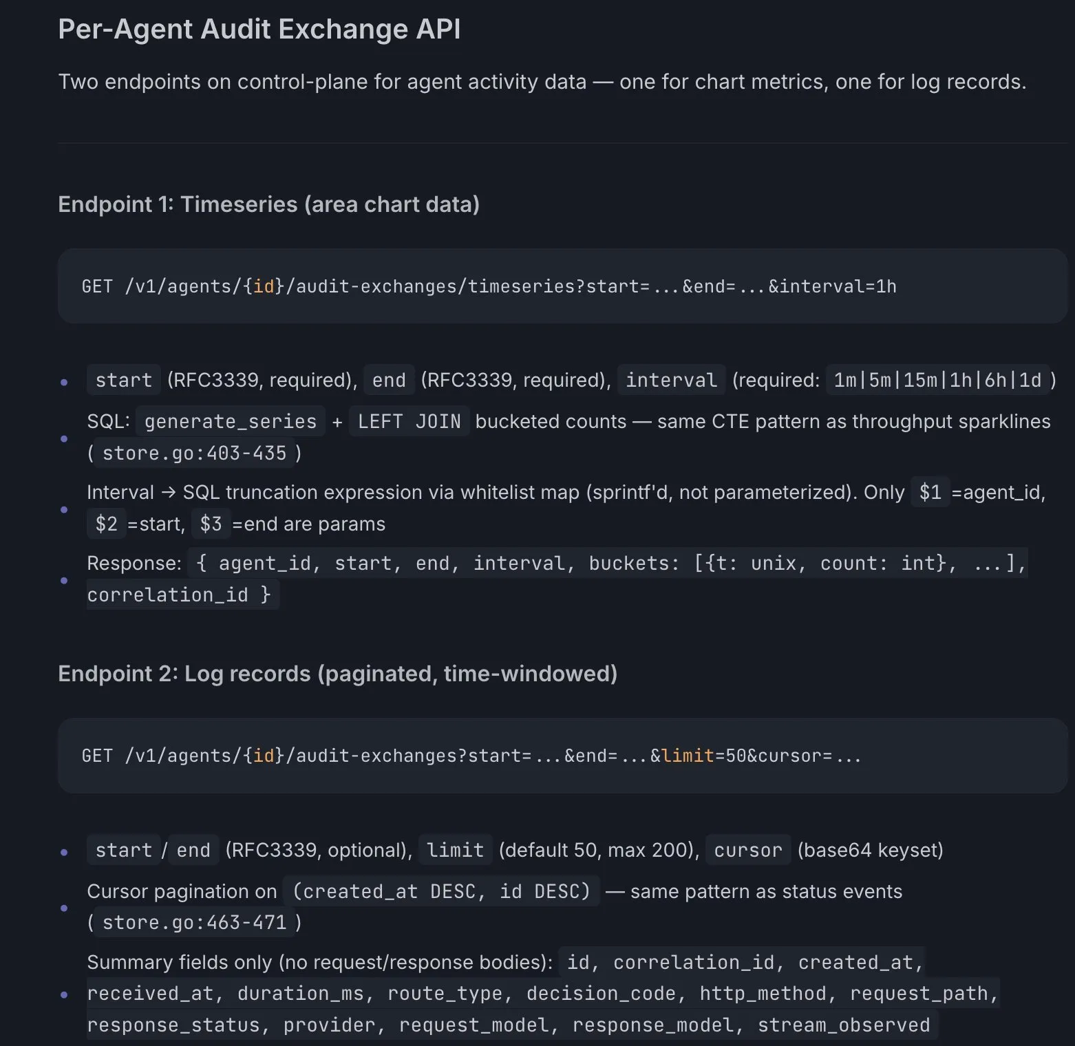Image resolution: width=1075 pixels, height=1046 pixels.
Task: Click the $3 parameter chip
Action: (x=211, y=524)
